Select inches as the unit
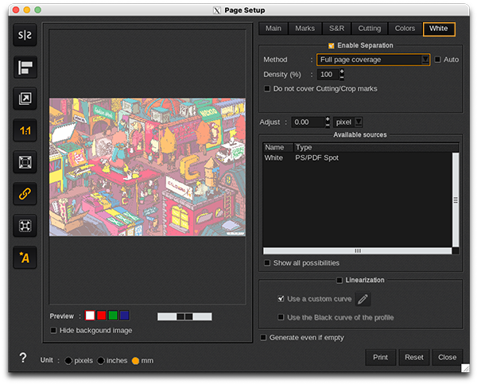Screen dimensions: 477x384 (101, 361)
